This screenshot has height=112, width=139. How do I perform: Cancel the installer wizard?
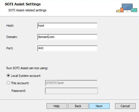point(125,106)
